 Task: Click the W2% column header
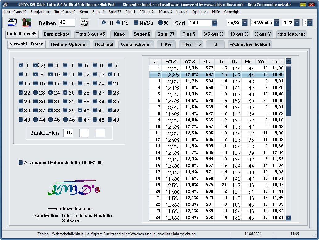(x=190, y=61)
